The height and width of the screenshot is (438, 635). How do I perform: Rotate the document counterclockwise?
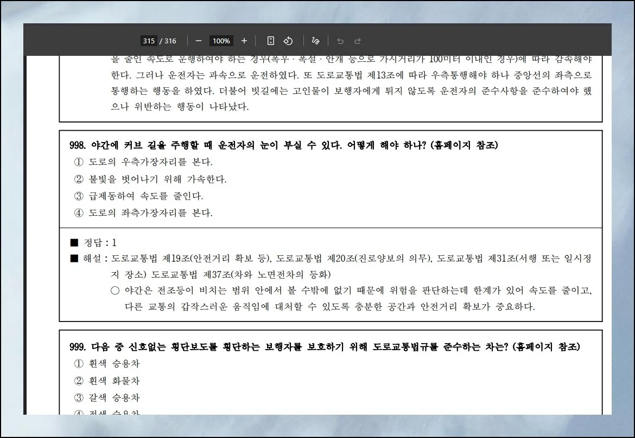[x=288, y=41]
